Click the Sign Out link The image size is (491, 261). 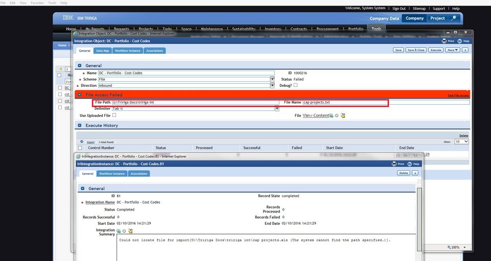coord(399,9)
